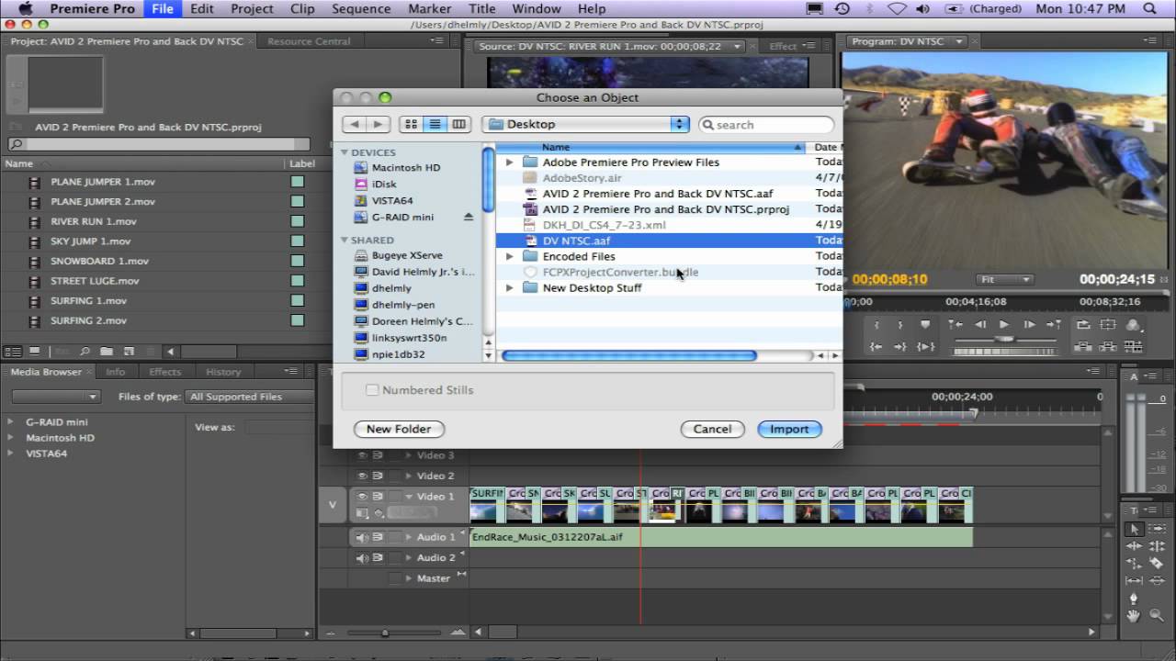Switch to the Resource Central tab
1176x661 pixels.
309,41
